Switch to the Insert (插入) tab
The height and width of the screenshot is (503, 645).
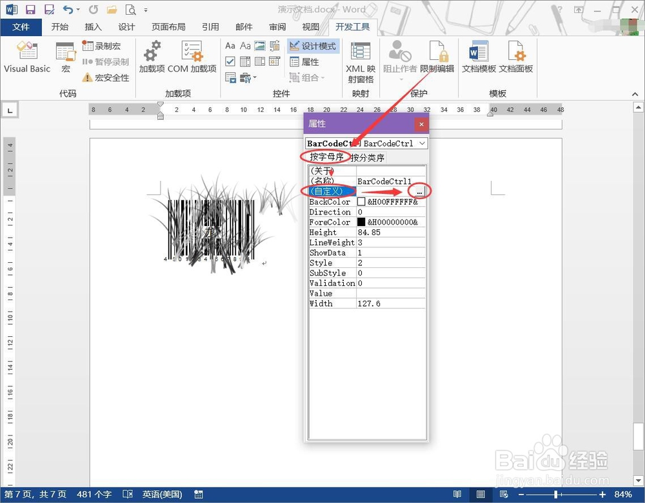tap(93, 27)
